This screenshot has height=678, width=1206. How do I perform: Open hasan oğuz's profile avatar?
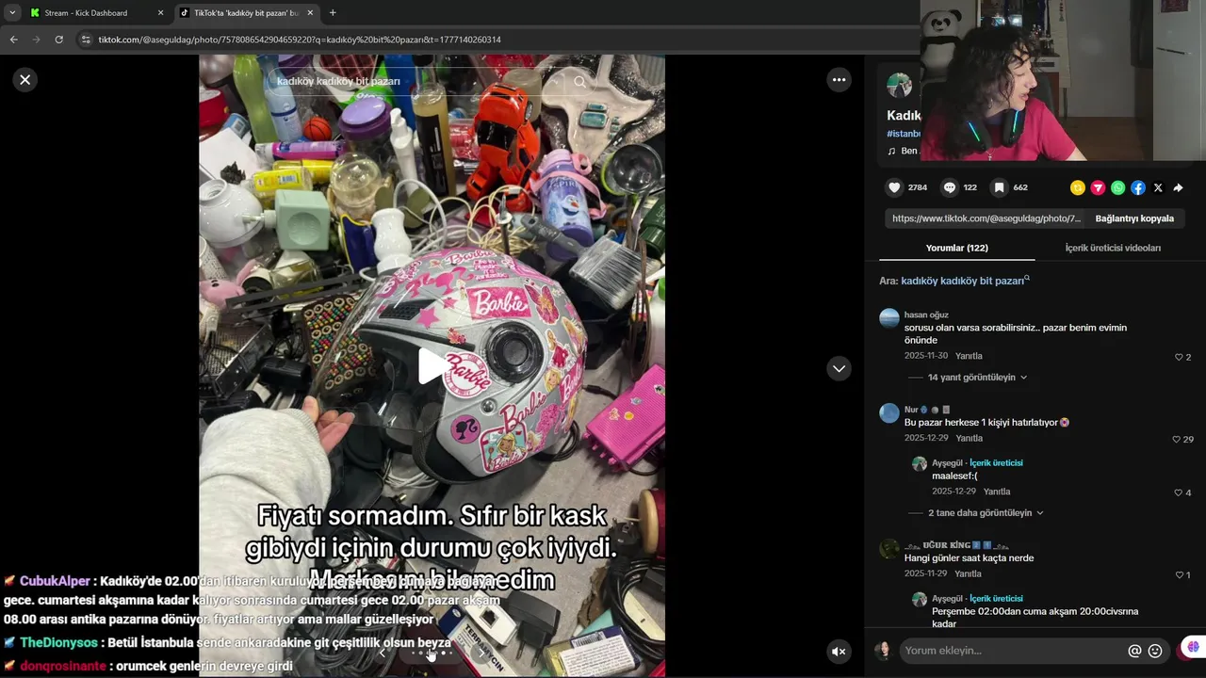pyautogui.click(x=889, y=317)
